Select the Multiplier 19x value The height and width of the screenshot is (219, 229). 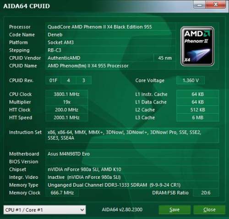[66, 102]
